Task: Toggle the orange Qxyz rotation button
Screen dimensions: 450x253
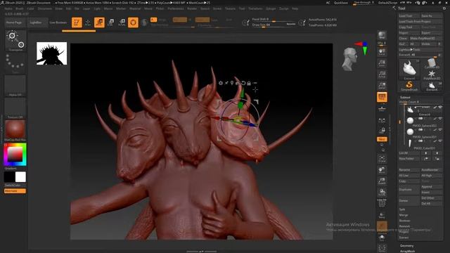Action: [382, 139]
